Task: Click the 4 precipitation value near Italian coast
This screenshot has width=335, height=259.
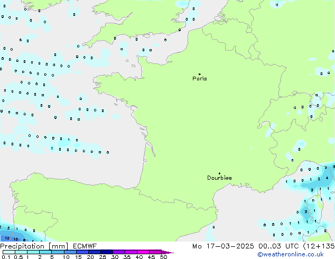Action: [x=327, y=178]
